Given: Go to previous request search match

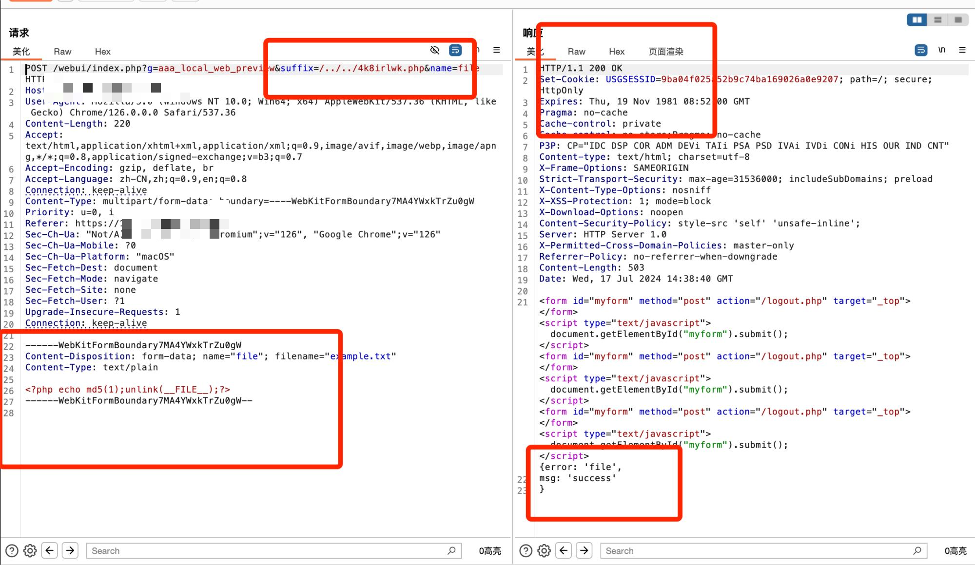Looking at the screenshot, I should coord(50,551).
